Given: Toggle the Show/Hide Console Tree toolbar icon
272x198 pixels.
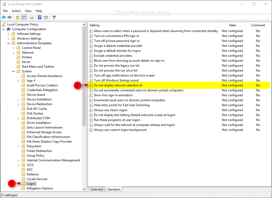Looking at the screenshot, I should (24, 17).
